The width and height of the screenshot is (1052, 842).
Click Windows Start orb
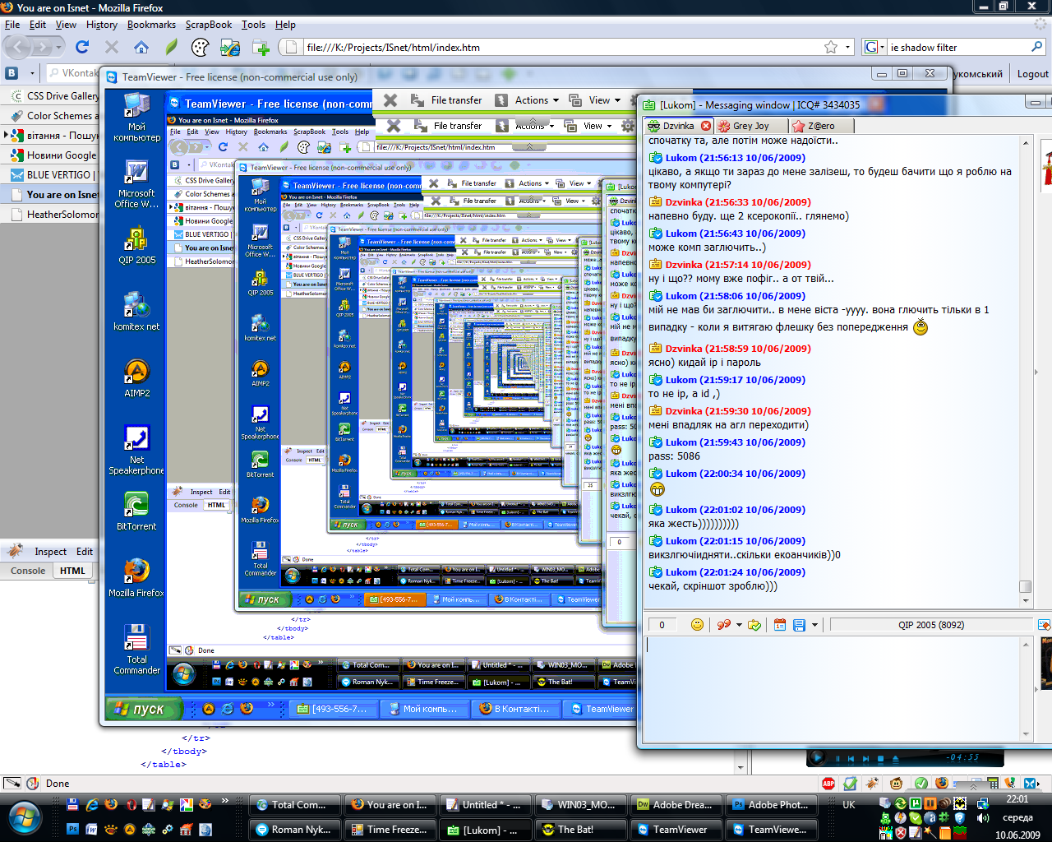(x=25, y=817)
